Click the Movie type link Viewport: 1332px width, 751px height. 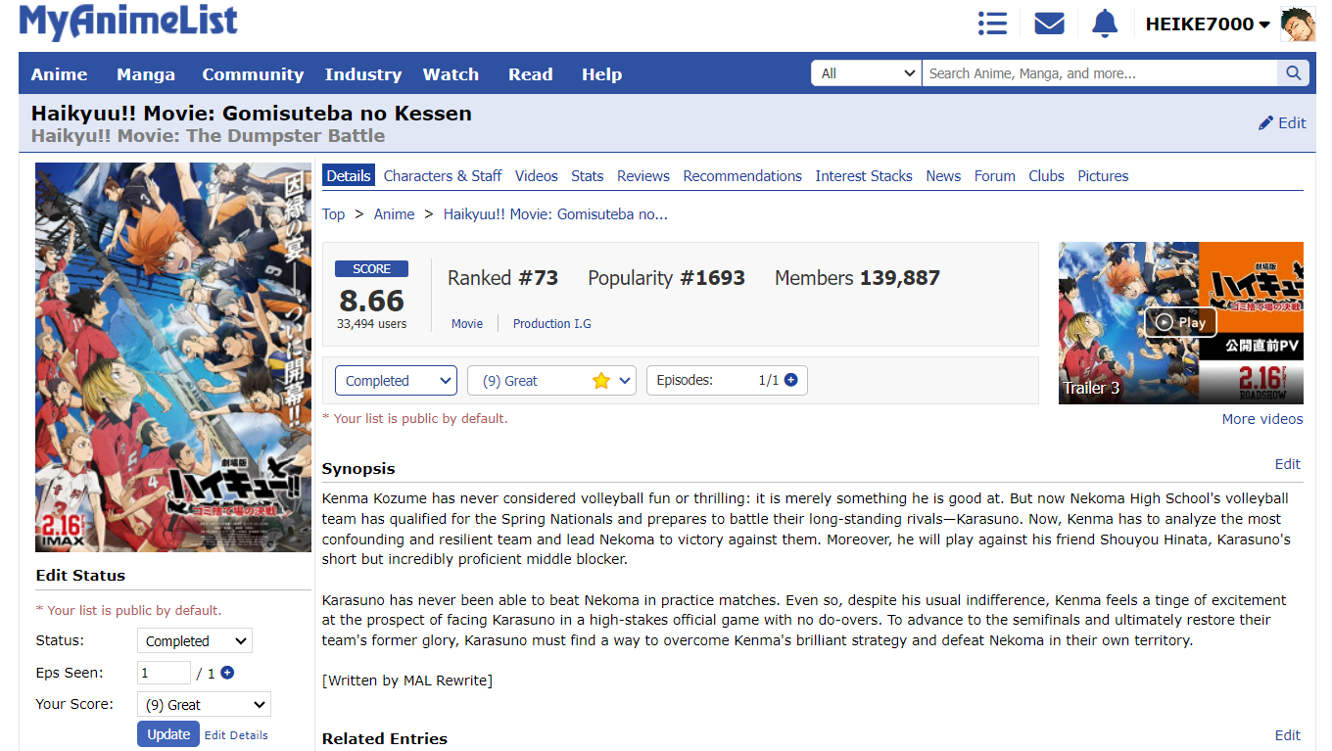pos(467,324)
